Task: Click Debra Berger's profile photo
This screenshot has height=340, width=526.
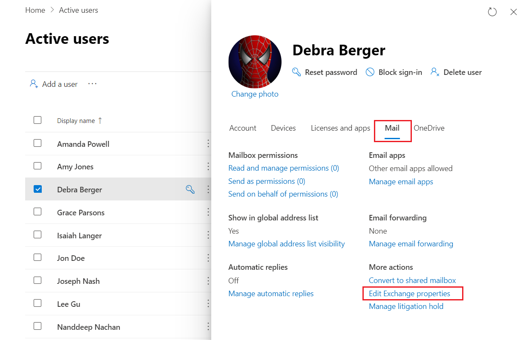Action: 255,62
